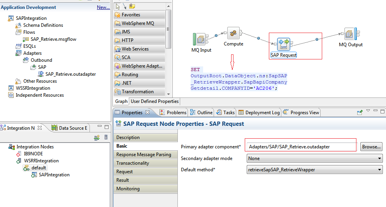Select the Monitoring properties section
This screenshot has height=207, width=386.
pos(146,189)
